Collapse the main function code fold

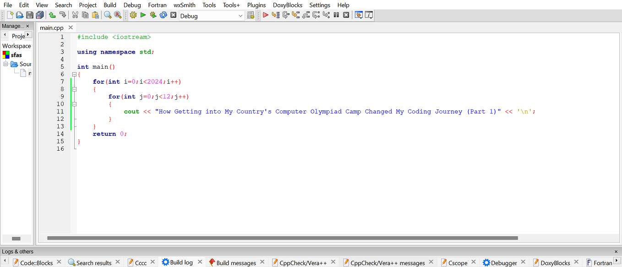pos(74,74)
